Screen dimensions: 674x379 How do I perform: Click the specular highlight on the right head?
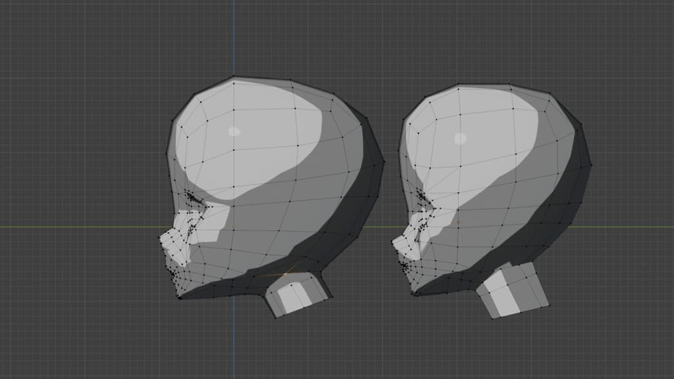click(x=461, y=138)
